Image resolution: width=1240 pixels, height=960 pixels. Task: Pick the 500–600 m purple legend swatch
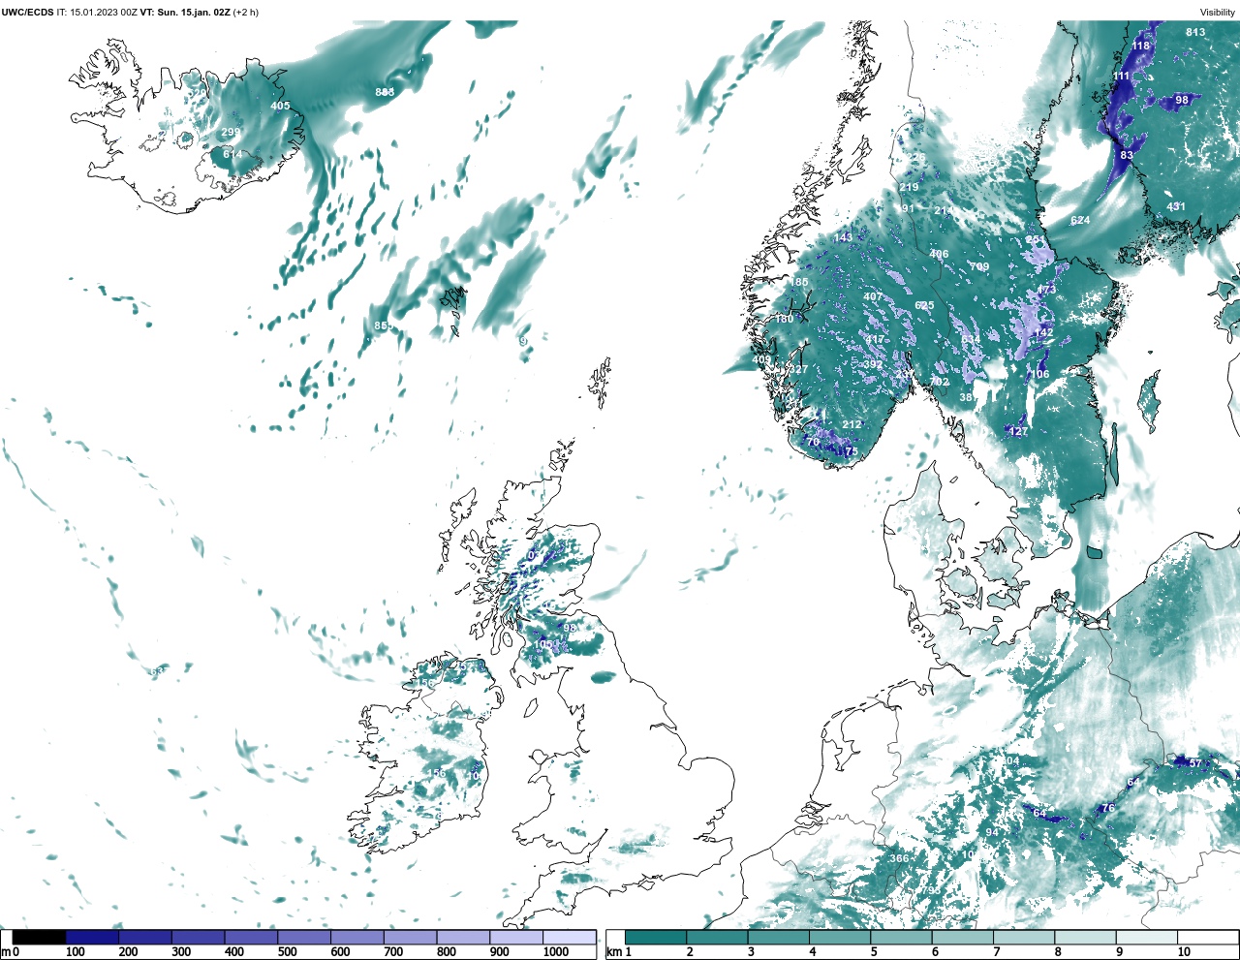click(304, 938)
